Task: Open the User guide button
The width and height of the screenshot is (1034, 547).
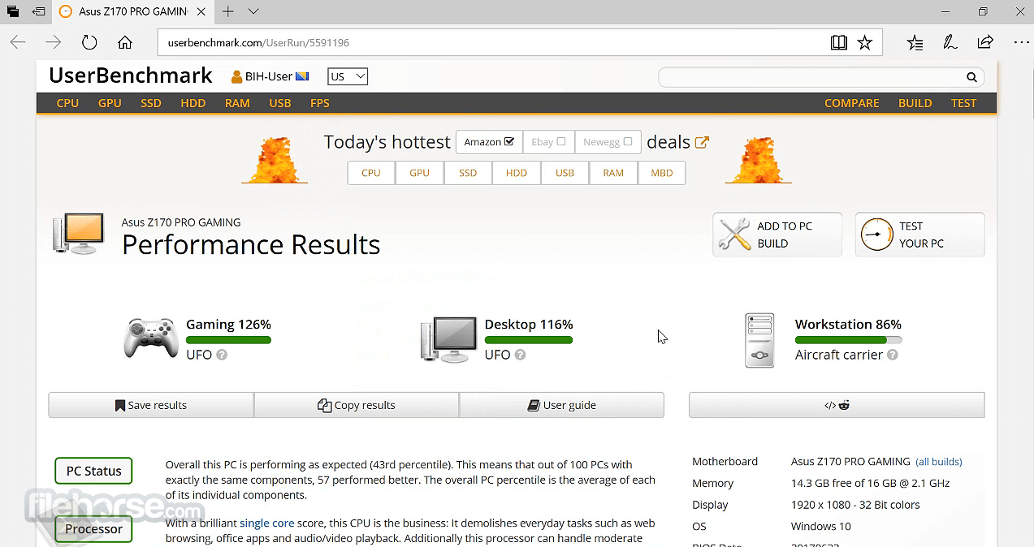Action: click(562, 405)
